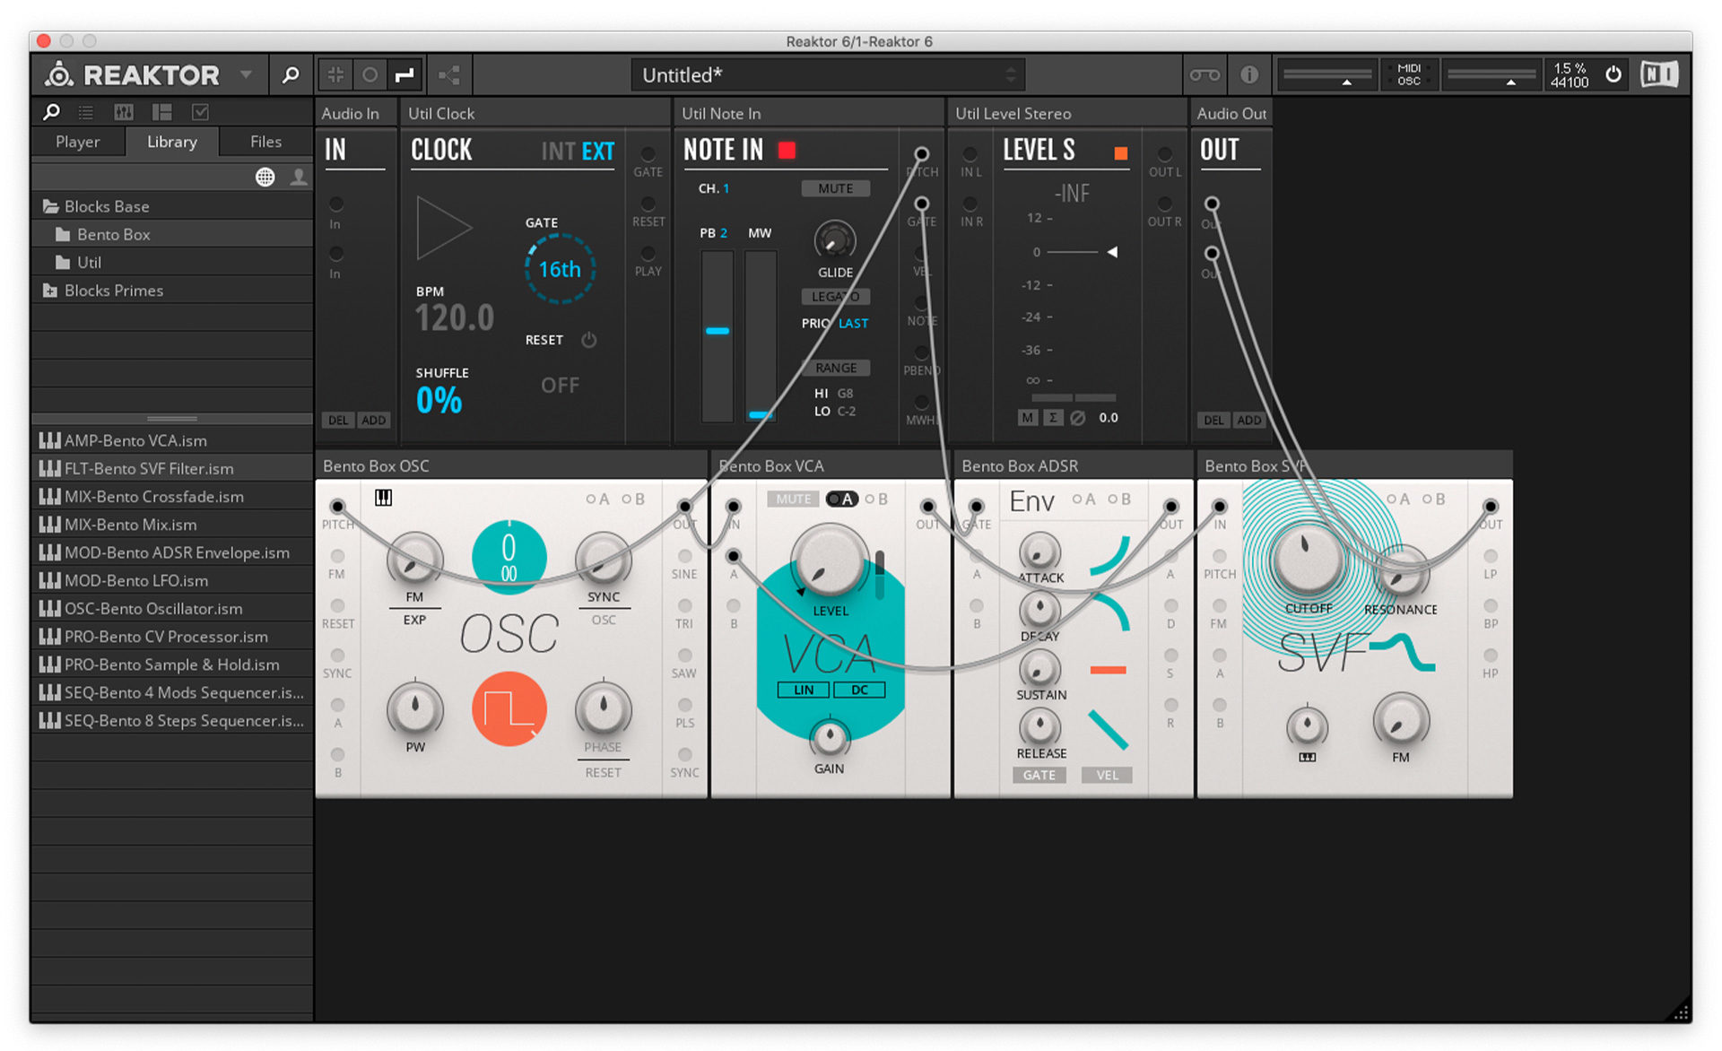Open the REAKTOR header dropdown arrow
This screenshot has height=1051, width=1722.
(246, 75)
